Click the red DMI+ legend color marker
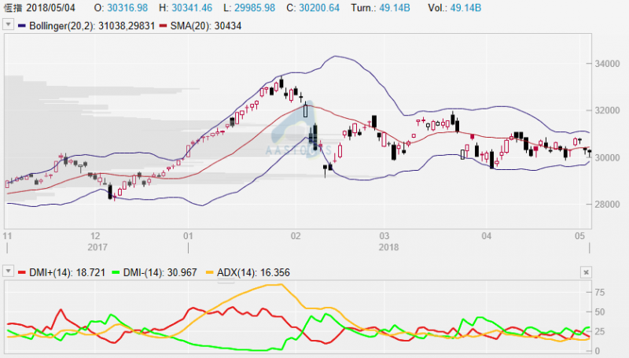 [21, 271]
